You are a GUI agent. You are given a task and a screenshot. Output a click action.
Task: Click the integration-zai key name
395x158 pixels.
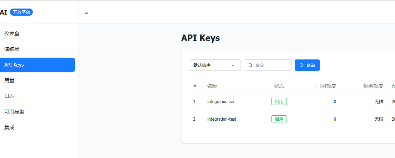tap(221, 102)
